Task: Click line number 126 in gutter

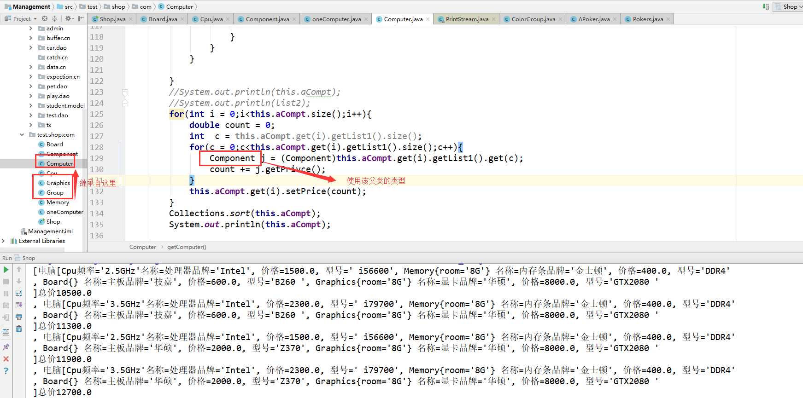Action: 97,125
